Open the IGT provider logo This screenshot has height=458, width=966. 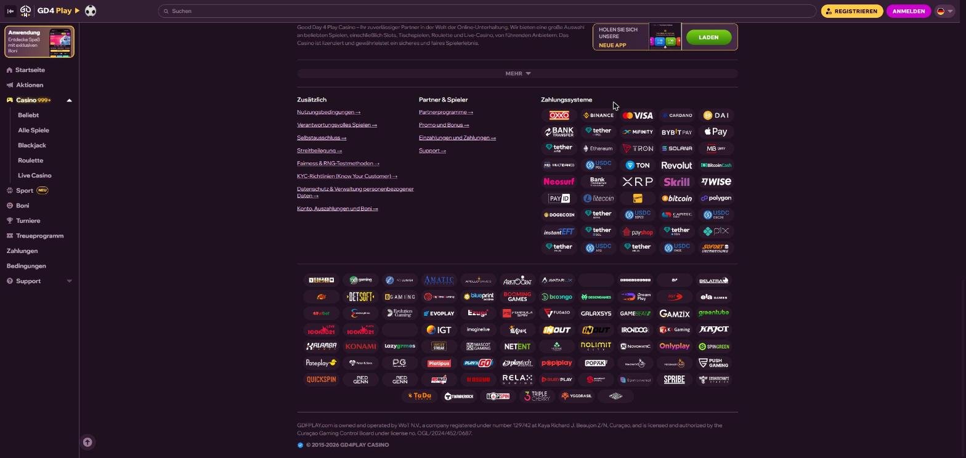439,330
